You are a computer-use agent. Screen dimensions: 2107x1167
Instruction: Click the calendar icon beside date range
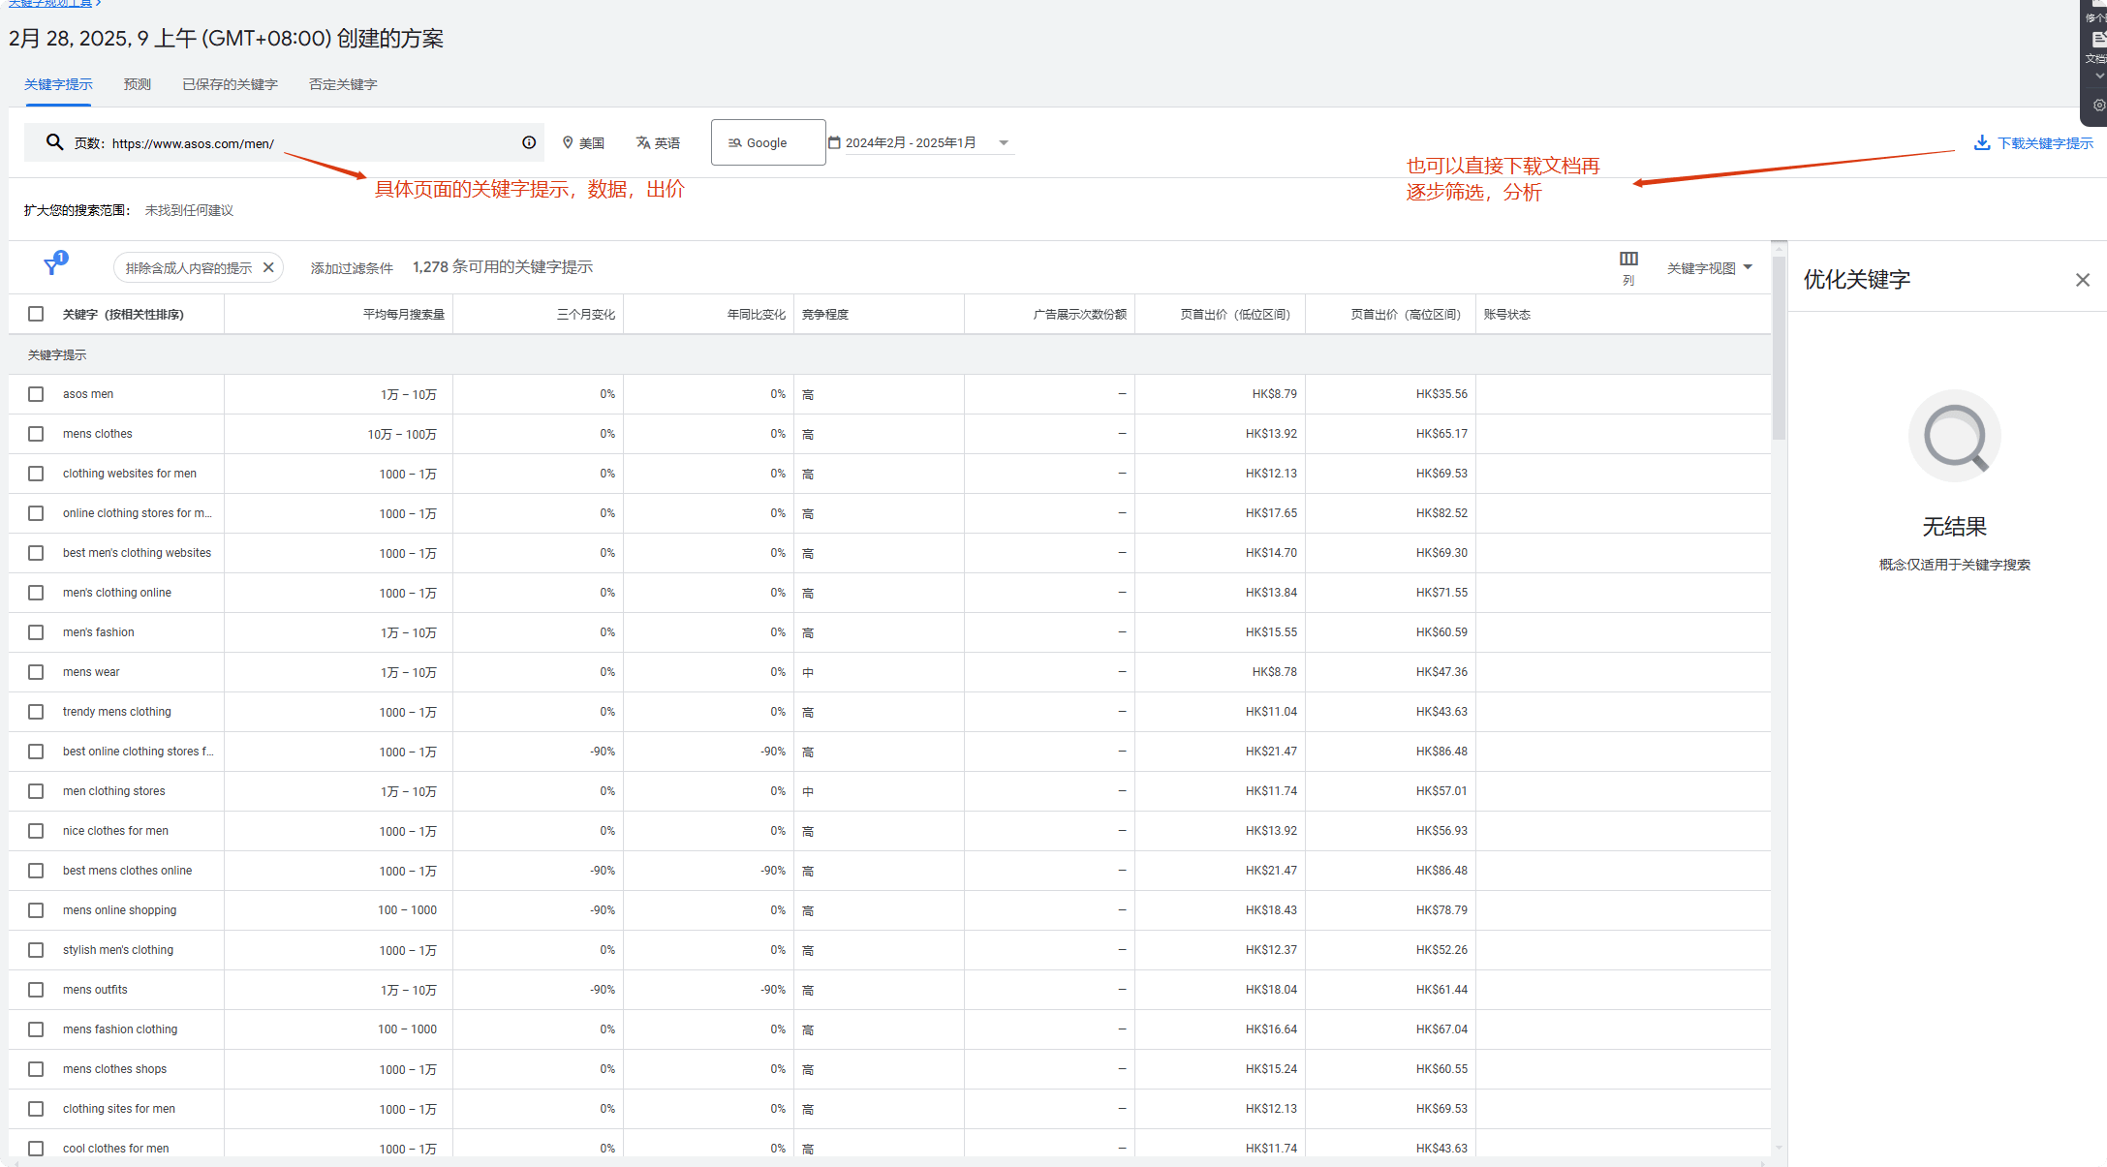(834, 142)
